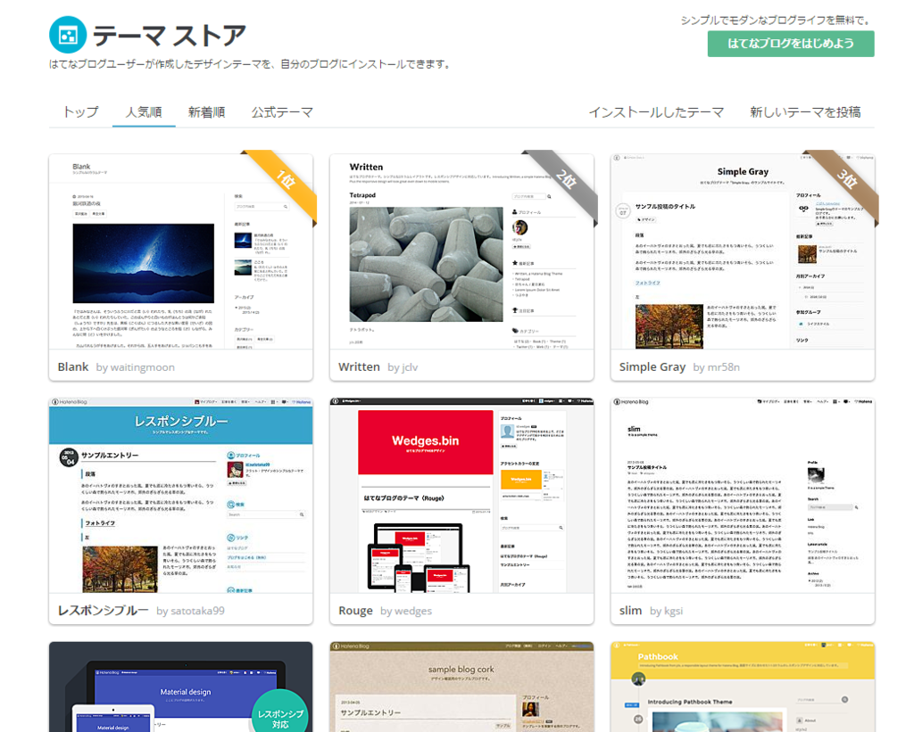
Task: Open the Simple Gray theme thumbnail
Action: 743,251
